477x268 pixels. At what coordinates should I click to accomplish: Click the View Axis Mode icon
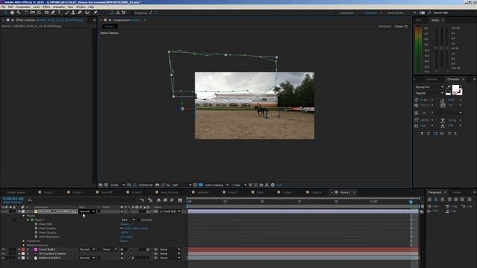124,13
